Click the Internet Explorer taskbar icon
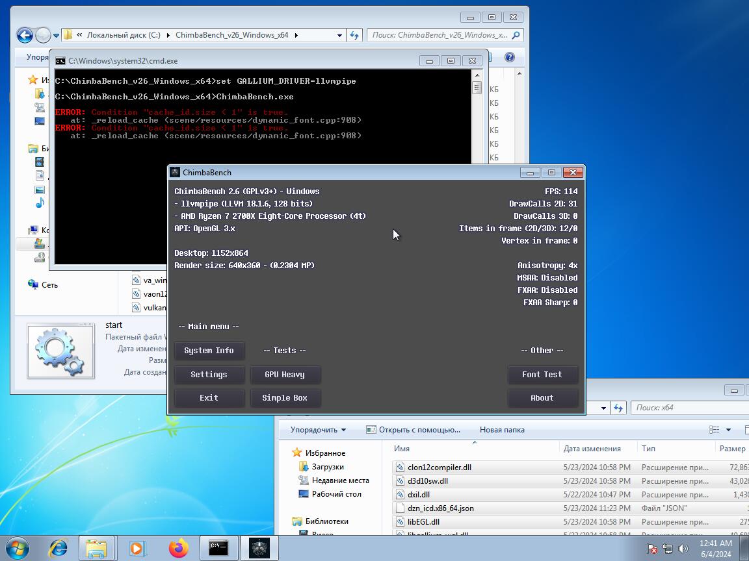 pyautogui.click(x=59, y=548)
